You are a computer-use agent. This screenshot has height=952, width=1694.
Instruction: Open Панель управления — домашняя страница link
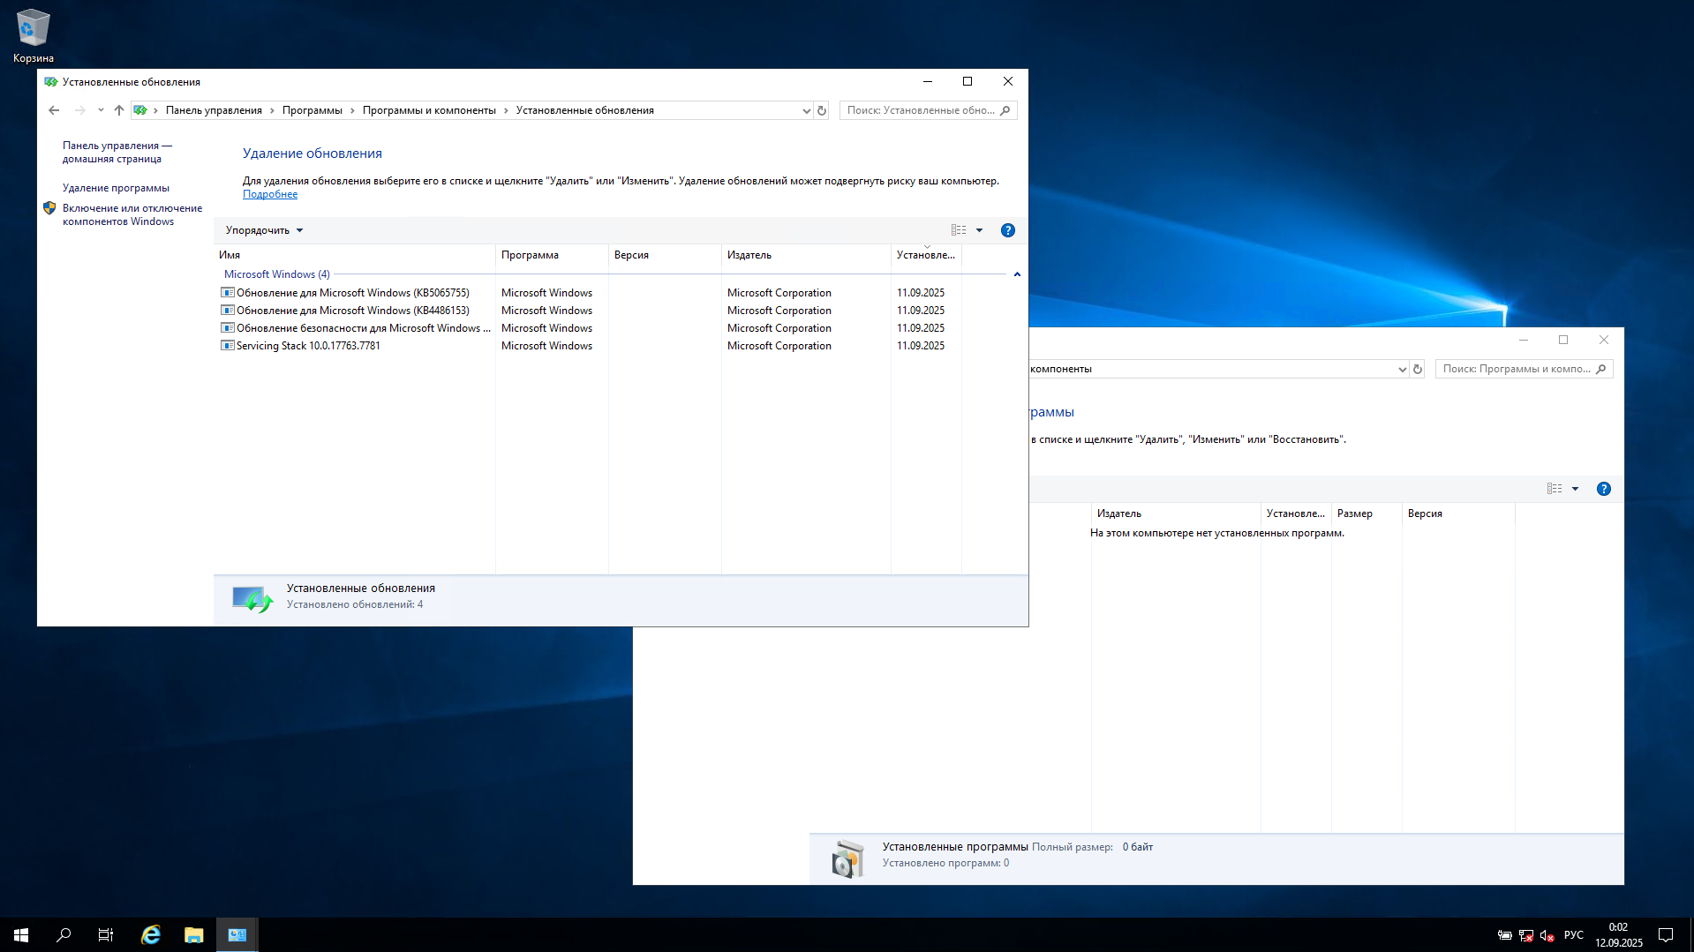117,152
